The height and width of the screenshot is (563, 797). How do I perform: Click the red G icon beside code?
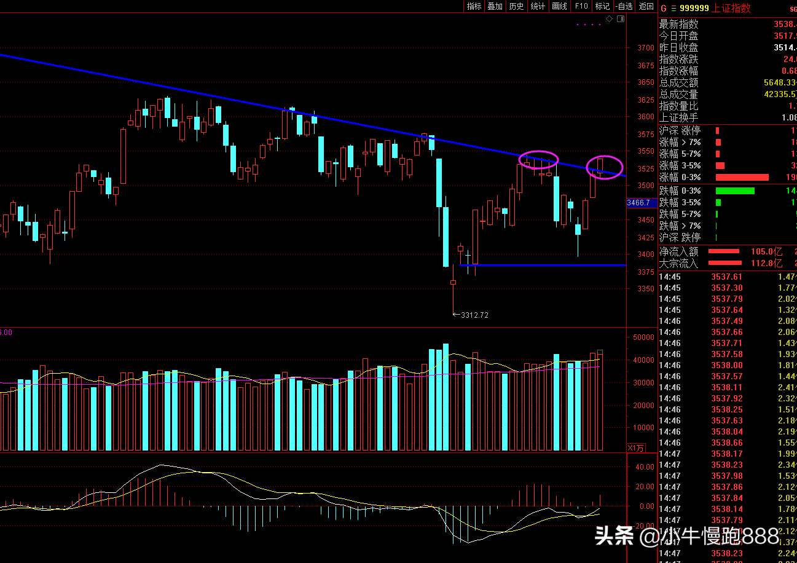click(663, 8)
